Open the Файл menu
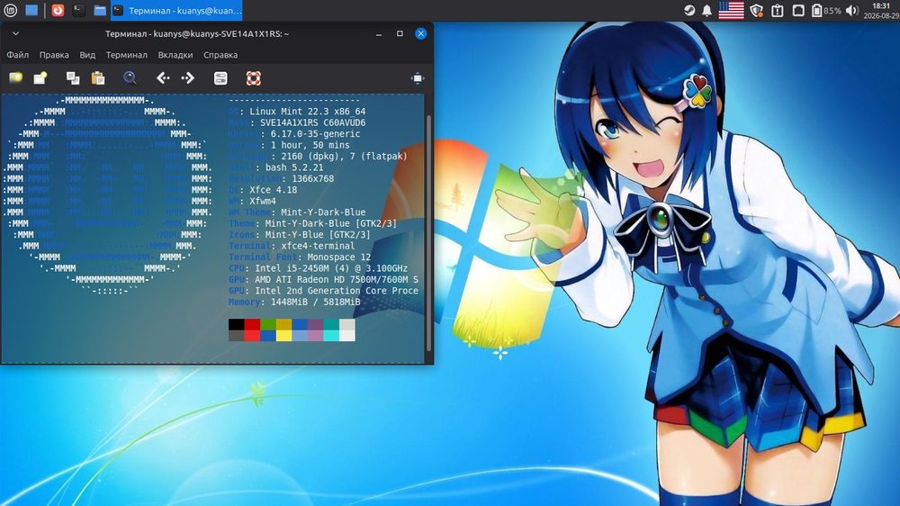The width and height of the screenshot is (900, 506). point(18,55)
